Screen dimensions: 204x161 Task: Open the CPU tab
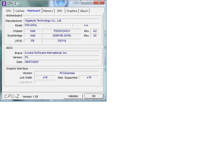pos(9,11)
